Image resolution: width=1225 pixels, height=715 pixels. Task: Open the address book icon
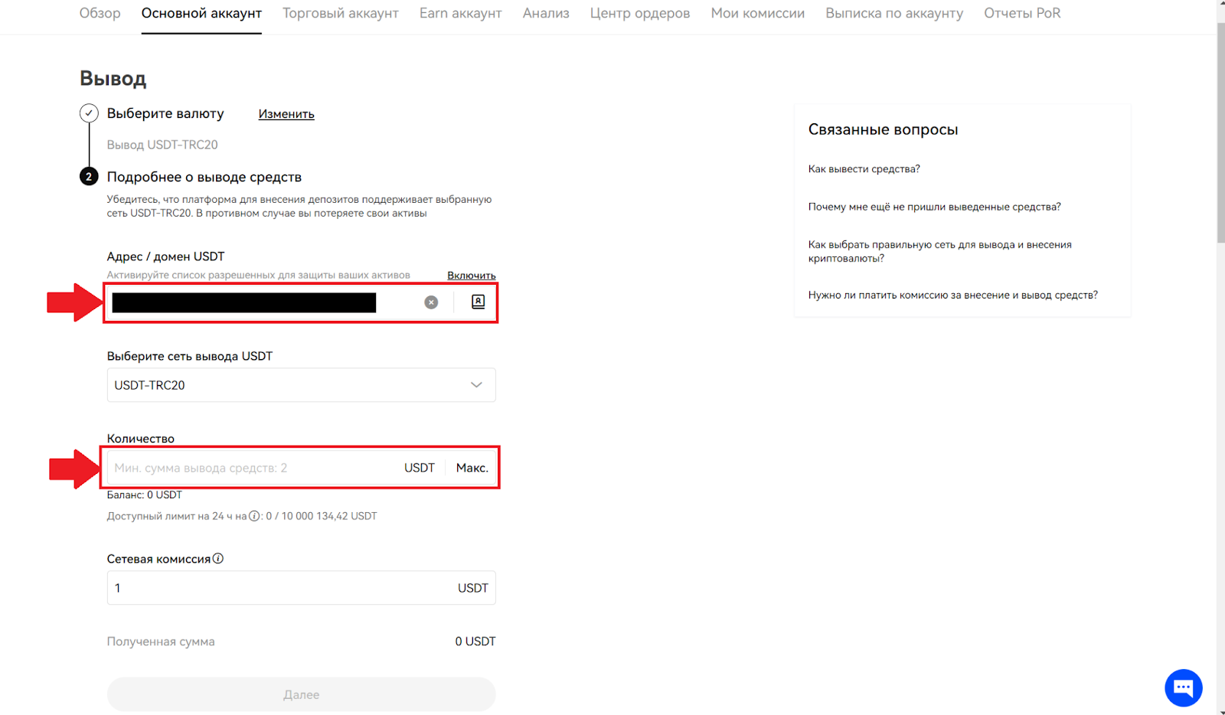point(478,302)
